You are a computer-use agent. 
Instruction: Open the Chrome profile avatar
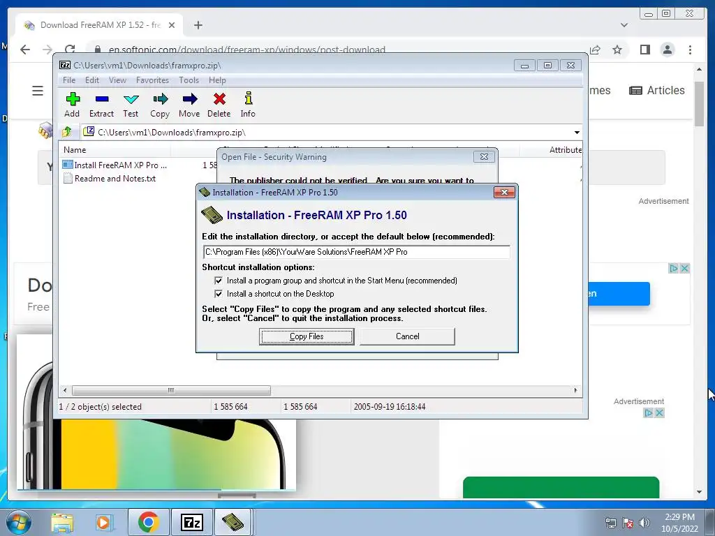668,50
